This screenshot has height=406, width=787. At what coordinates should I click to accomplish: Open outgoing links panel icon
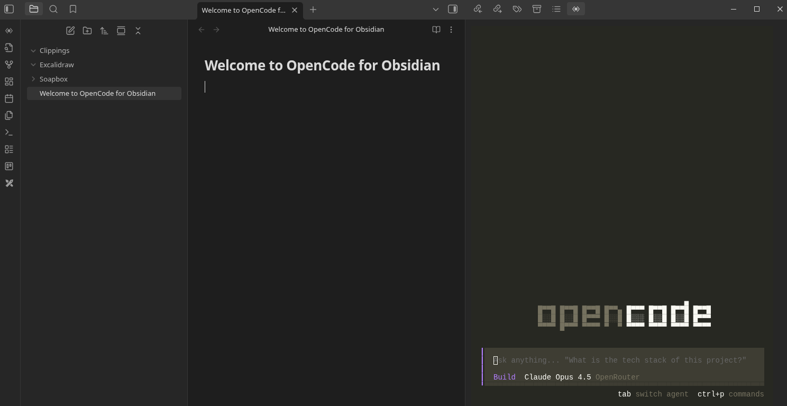497,9
